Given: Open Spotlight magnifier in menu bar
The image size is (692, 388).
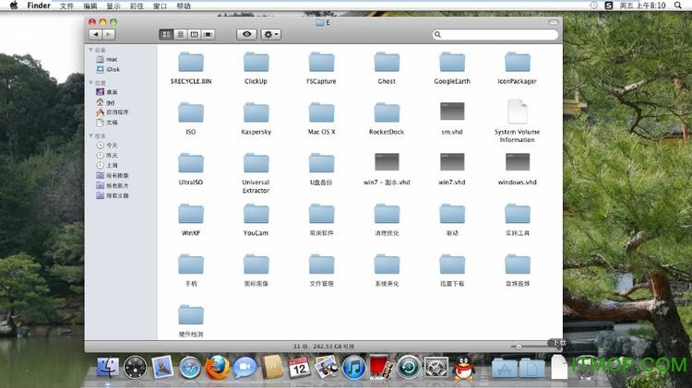Looking at the screenshot, I should (678, 6).
